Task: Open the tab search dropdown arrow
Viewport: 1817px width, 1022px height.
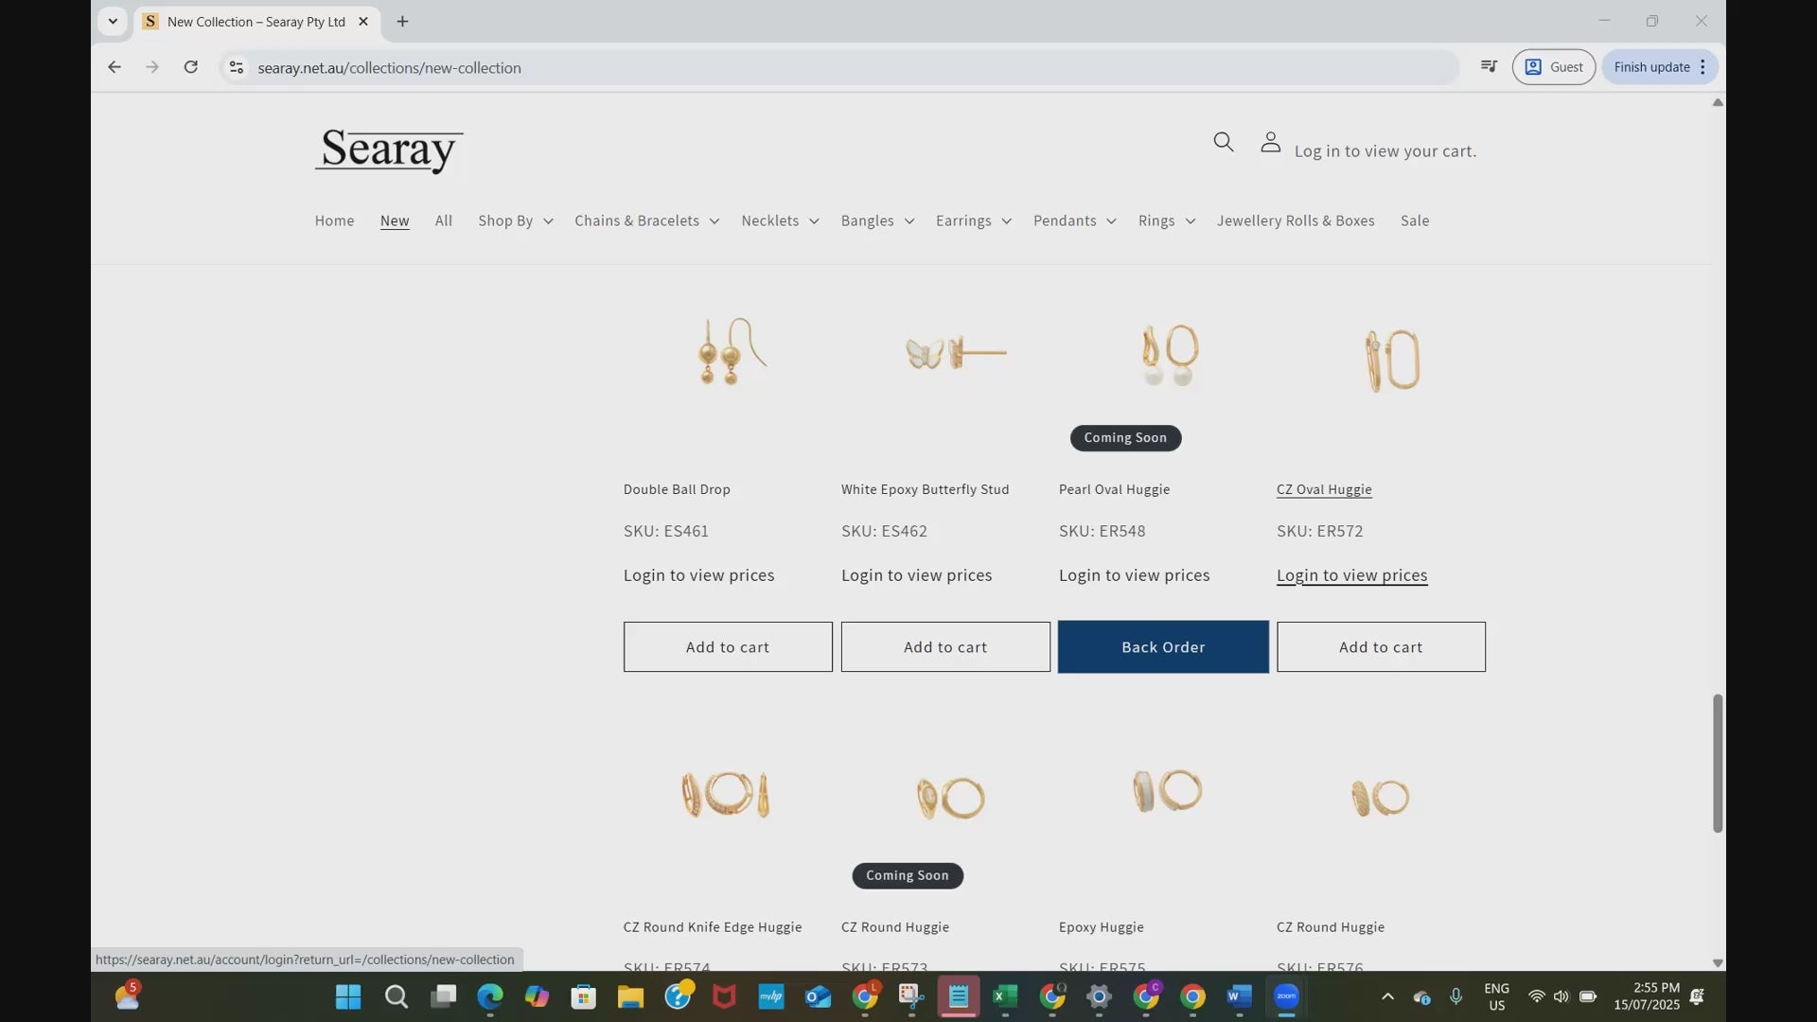Action: coord(113,21)
